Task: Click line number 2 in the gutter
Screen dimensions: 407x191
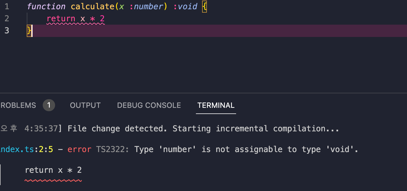Action: [7, 18]
